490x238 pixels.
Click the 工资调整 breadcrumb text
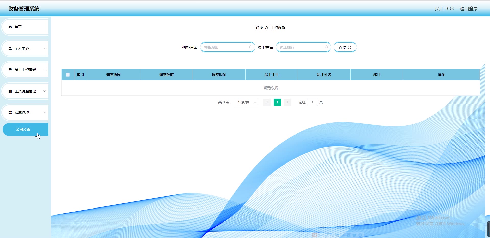tap(278, 28)
